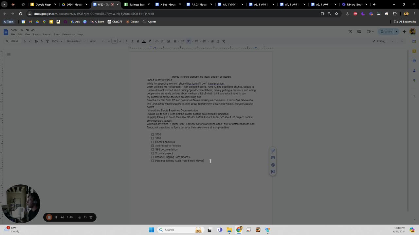Image resolution: width=419 pixels, height=235 pixels.
Task: Open the zoom level dropdown showing 100%
Action: pos(57,41)
